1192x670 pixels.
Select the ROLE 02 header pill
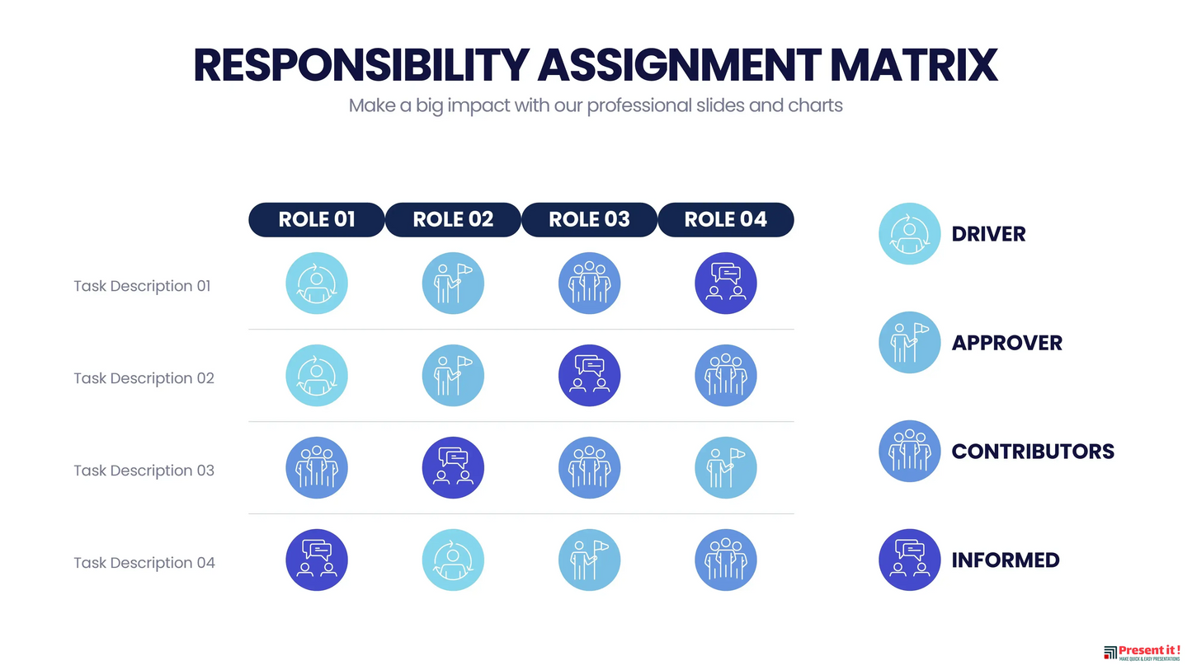coord(453,220)
